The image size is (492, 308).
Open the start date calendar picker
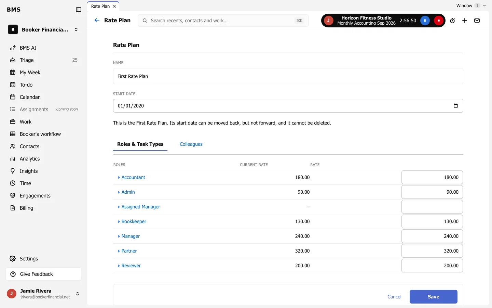[x=455, y=106]
